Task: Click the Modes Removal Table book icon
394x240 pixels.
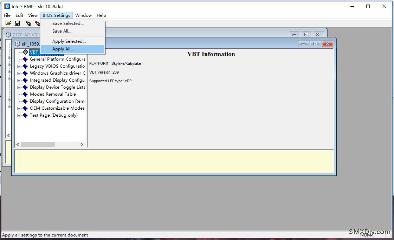Action: 25,94
